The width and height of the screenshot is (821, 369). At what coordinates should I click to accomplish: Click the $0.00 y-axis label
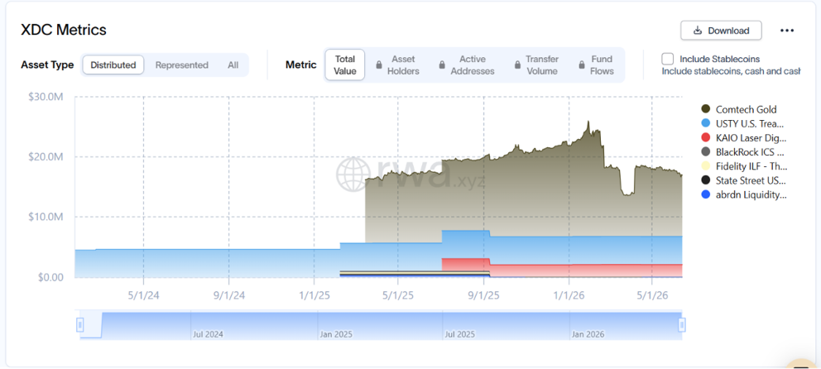pyautogui.click(x=50, y=277)
